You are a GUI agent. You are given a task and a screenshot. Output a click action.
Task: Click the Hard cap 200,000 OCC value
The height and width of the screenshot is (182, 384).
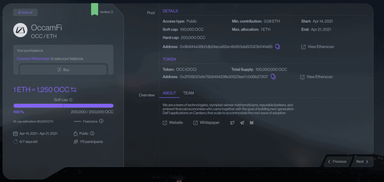(193, 38)
